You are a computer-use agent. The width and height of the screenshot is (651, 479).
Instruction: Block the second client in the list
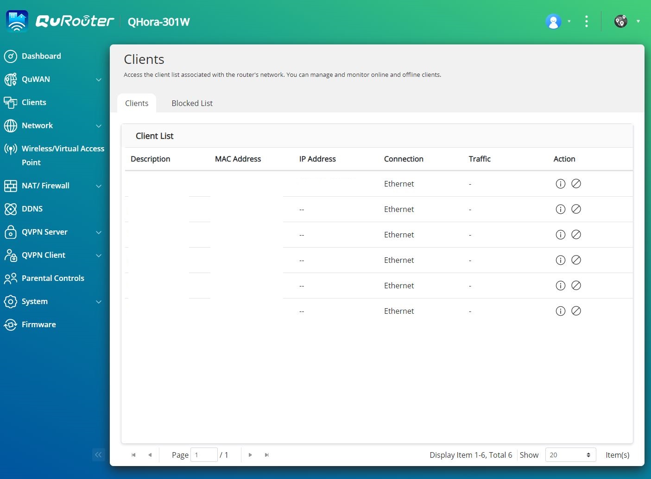576,209
